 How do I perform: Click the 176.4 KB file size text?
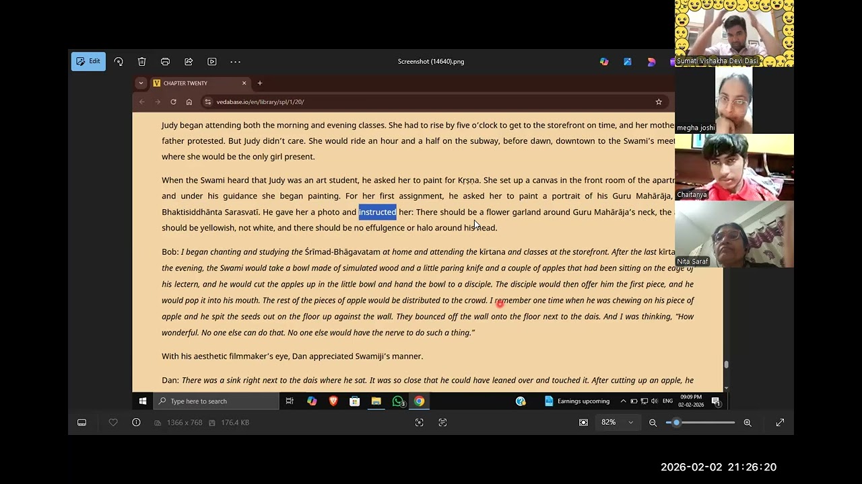235,423
